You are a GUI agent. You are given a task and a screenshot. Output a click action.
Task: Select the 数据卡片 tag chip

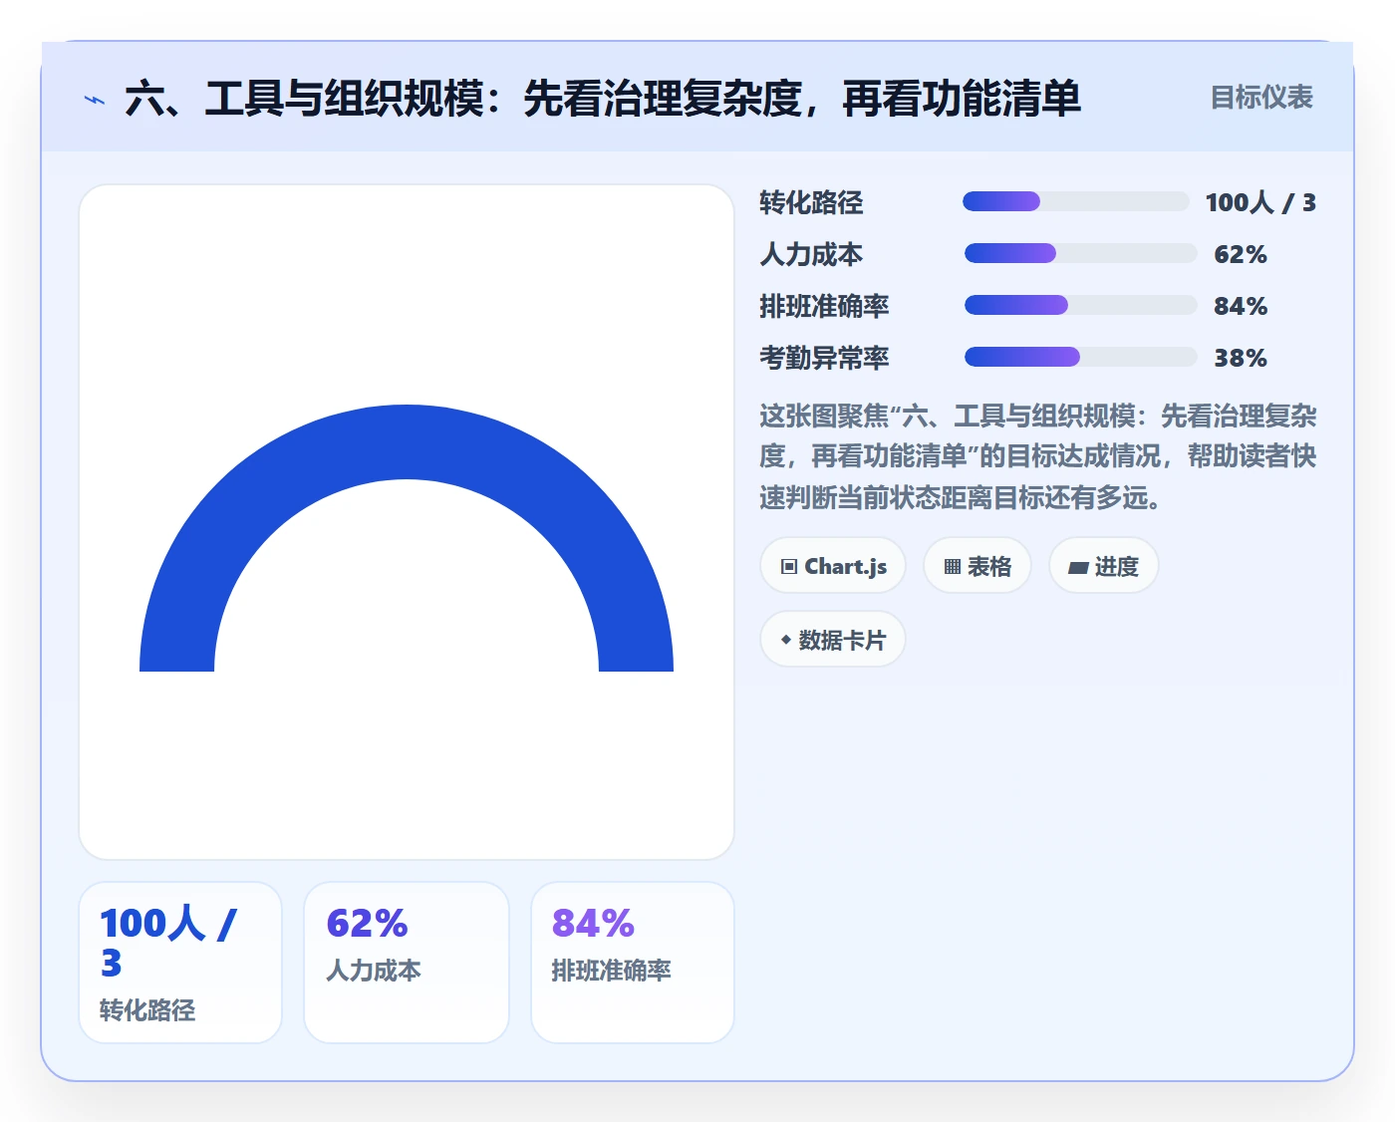tap(833, 640)
